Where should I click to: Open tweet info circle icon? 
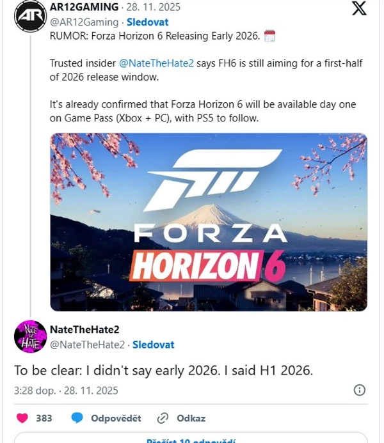[360, 390]
